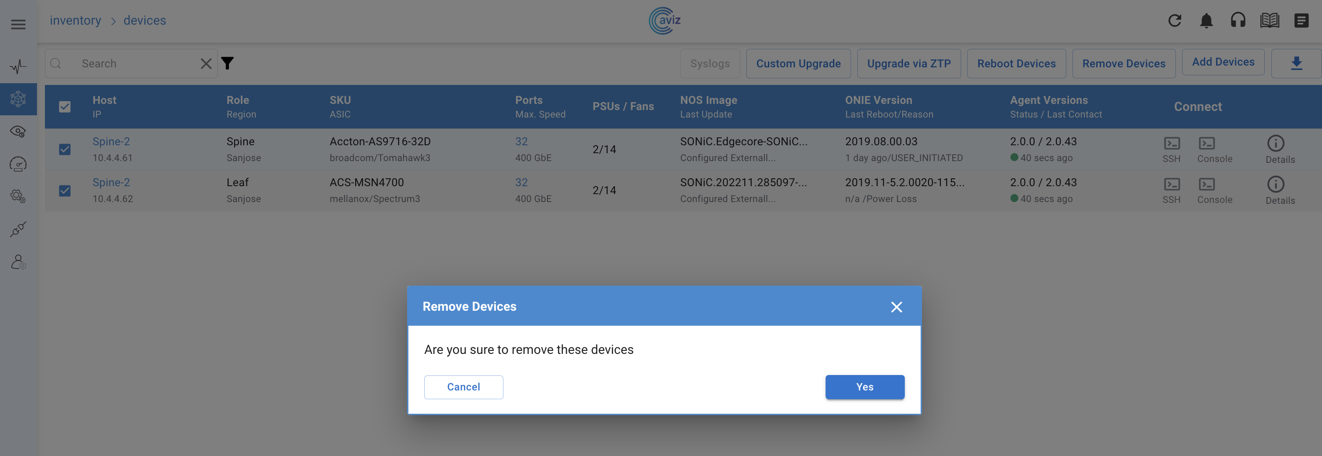Cancel the Remove Devices dialog

pyautogui.click(x=463, y=386)
